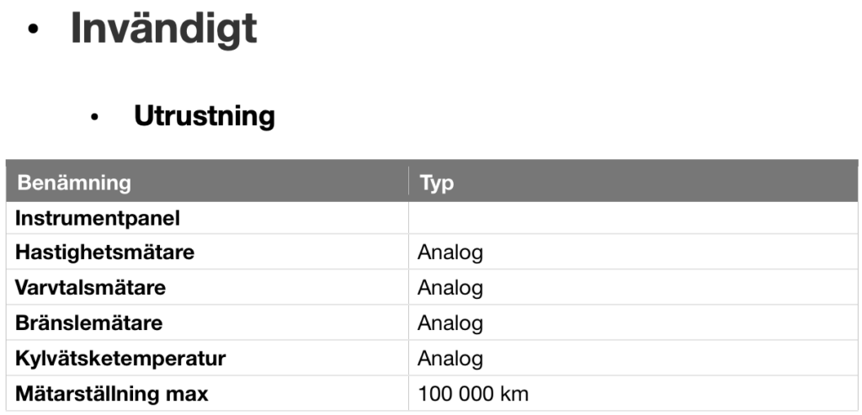Image resolution: width=862 pixels, height=415 pixels.
Task: Click the Instrumentpanel row label
Action: coord(98,218)
